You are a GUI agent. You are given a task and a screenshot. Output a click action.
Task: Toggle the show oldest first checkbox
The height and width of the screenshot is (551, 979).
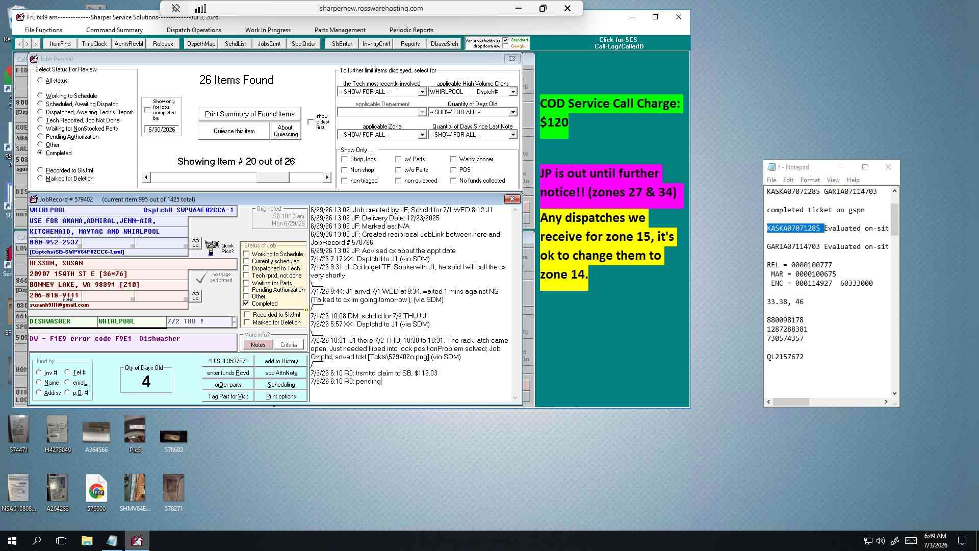coord(311,122)
